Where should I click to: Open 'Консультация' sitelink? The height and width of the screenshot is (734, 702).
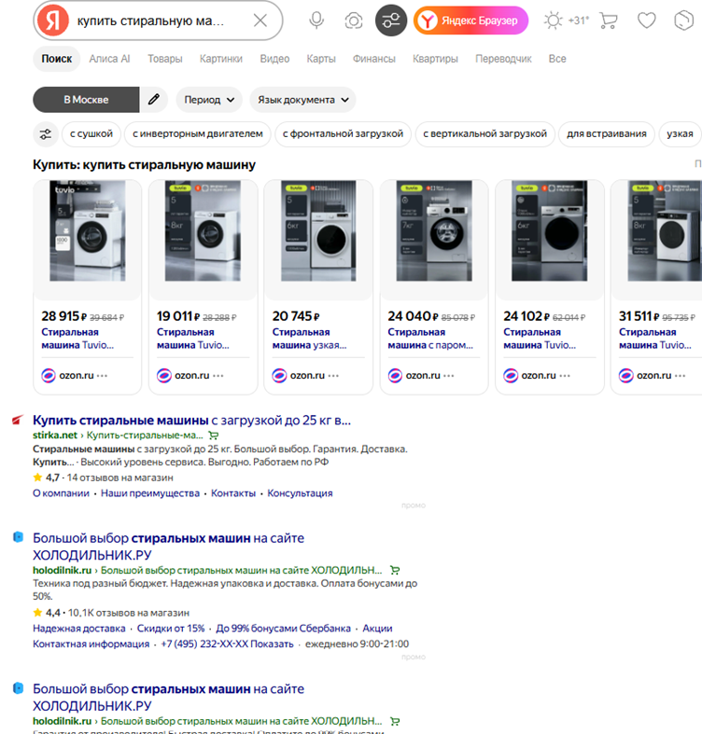(300, 493)
